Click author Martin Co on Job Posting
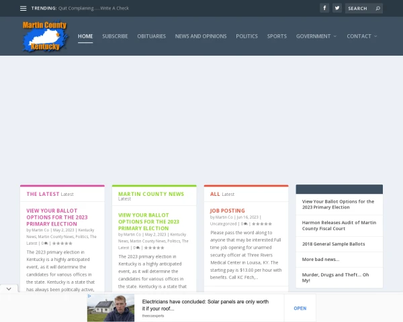Viewport: 403px width, 322px height. tap(224, 217)
